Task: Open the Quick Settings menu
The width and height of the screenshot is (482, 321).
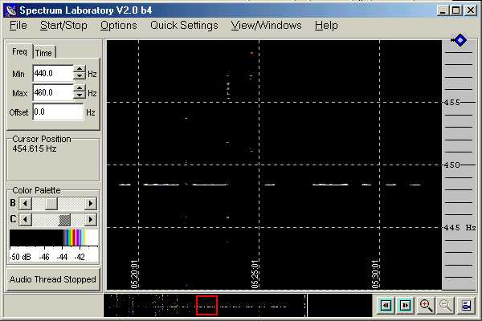Action: pyautogui.click(x=184, y=26)
